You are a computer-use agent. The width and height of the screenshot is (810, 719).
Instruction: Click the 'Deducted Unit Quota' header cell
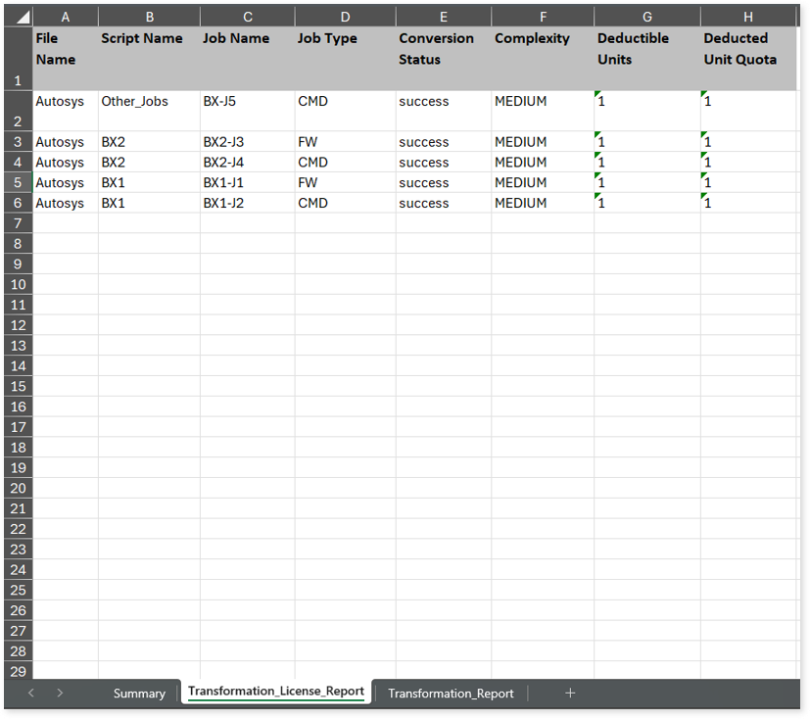[747, 59]
